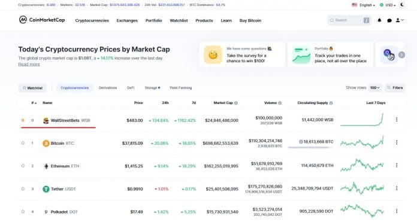The width and height of the screenshot is (417, 223).
Task: Click the Portfolio chart card icon
Action: 301,54
